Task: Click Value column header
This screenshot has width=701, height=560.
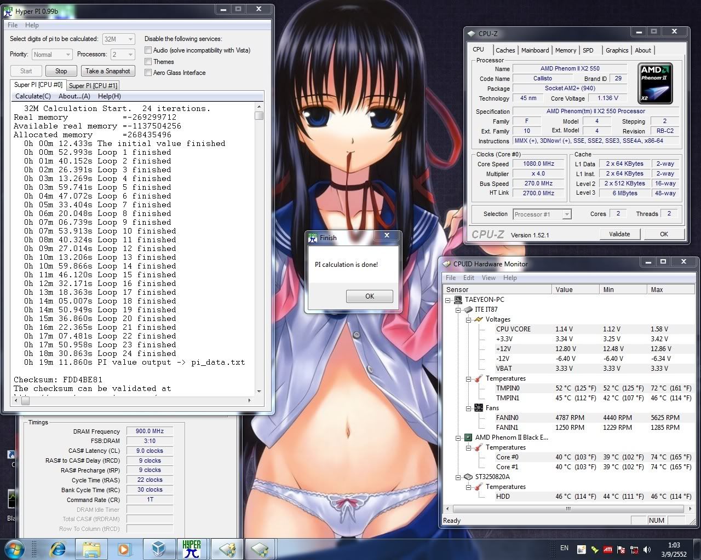Action: (x=575, y=290)
